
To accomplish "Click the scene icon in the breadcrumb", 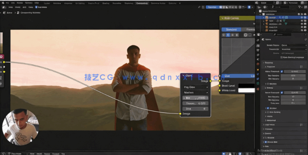I will pos(4,13).
